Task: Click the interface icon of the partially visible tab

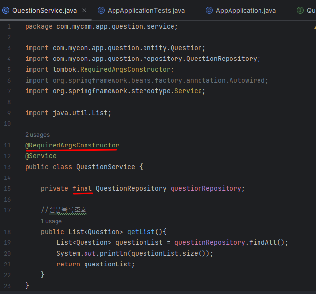Action: 300,10
